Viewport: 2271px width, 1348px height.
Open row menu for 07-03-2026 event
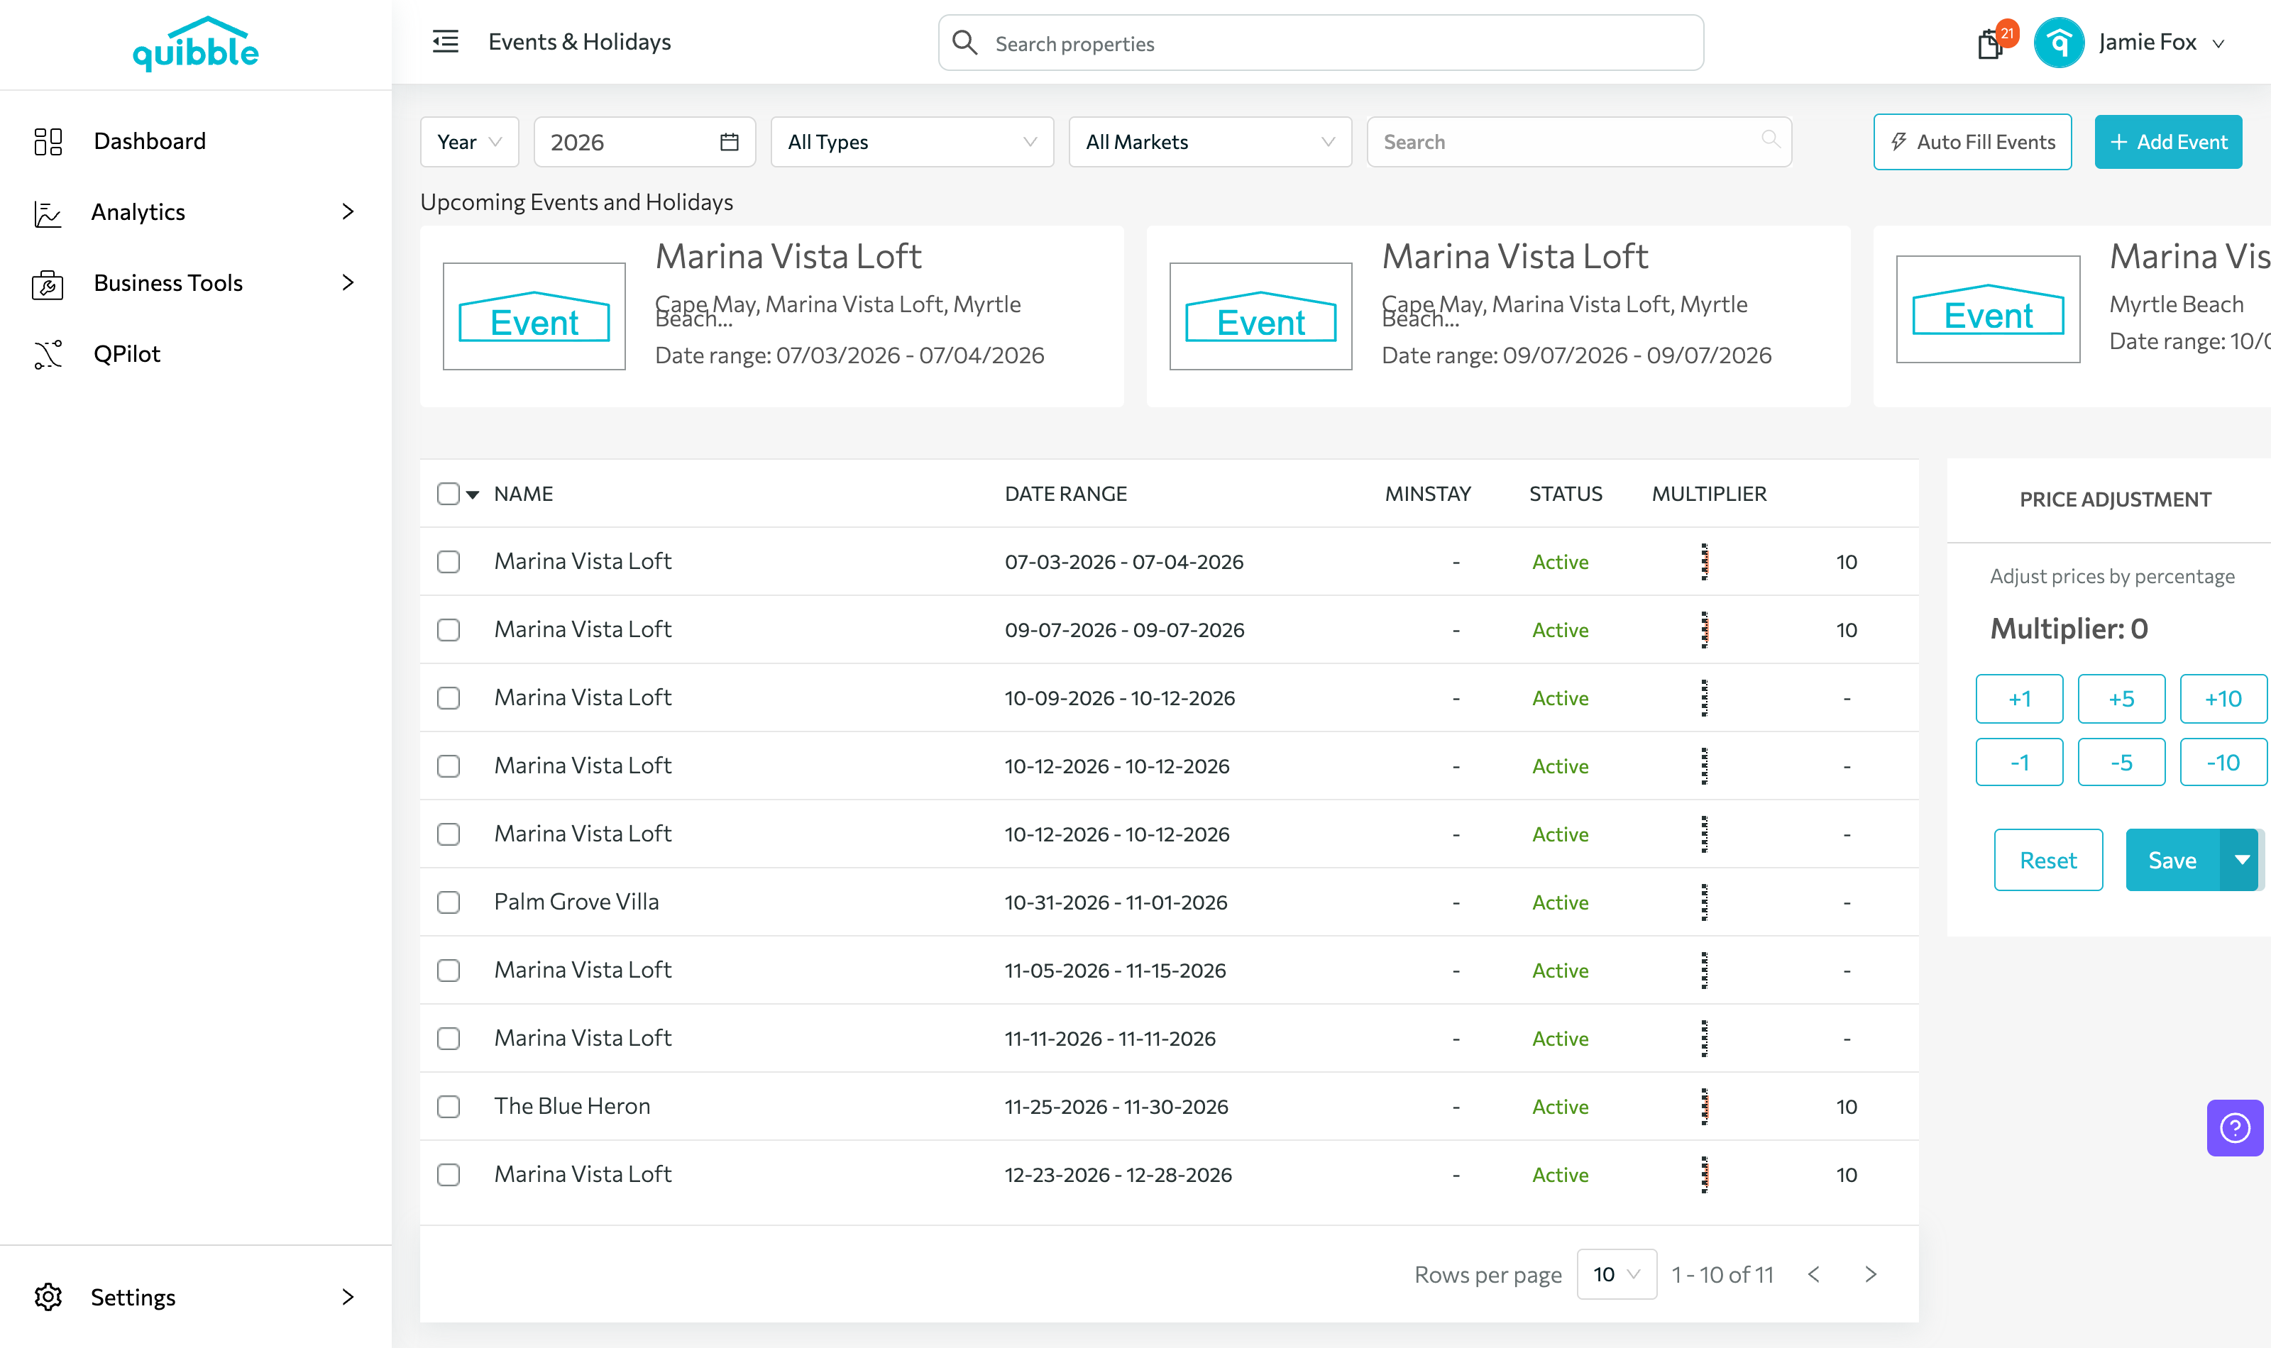[x=1704, y=561]
